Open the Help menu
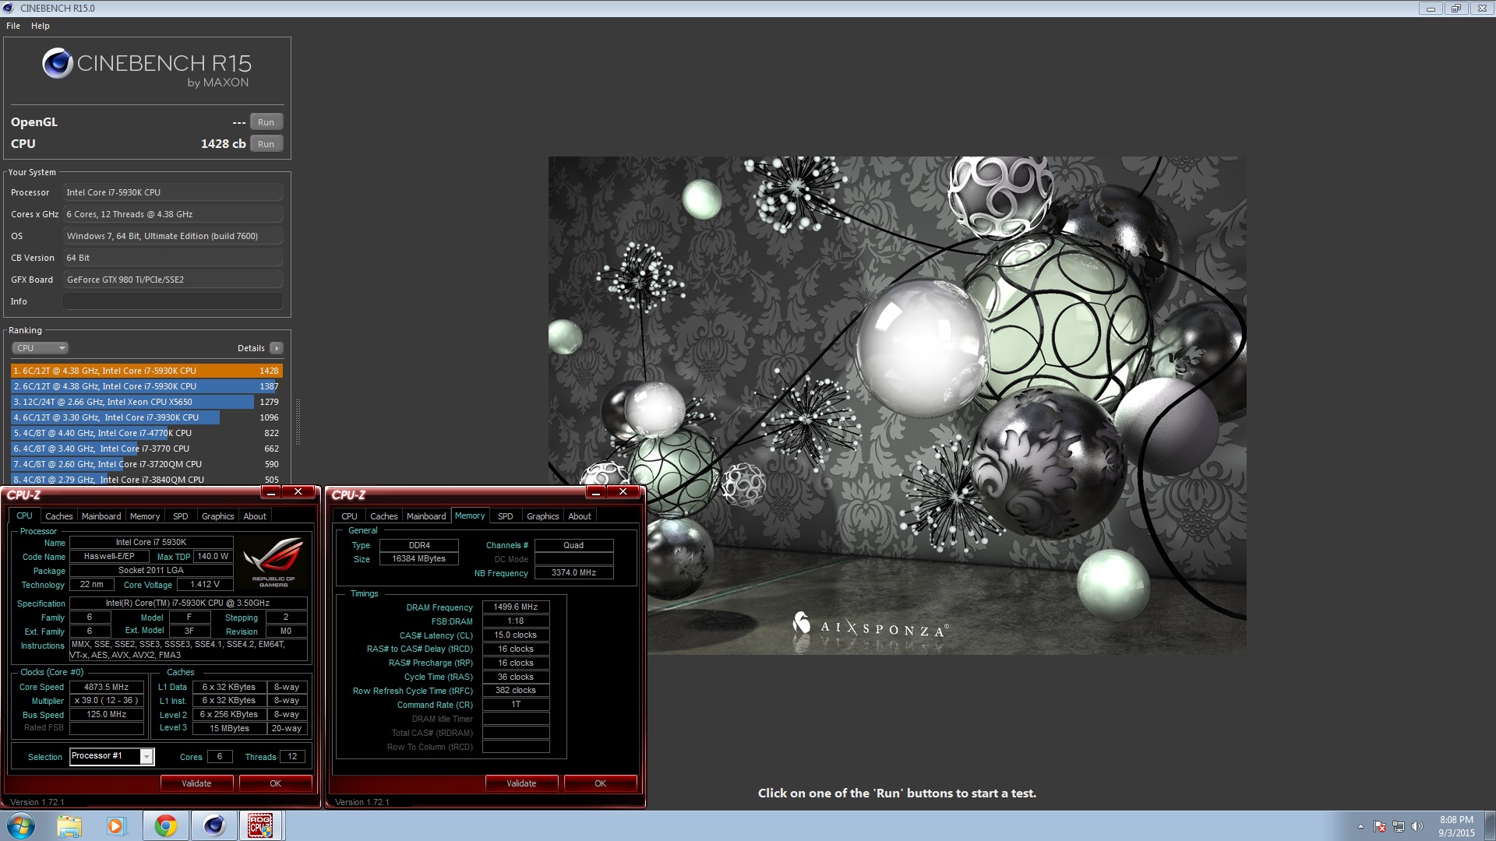1496x841 pixels. 41,26
